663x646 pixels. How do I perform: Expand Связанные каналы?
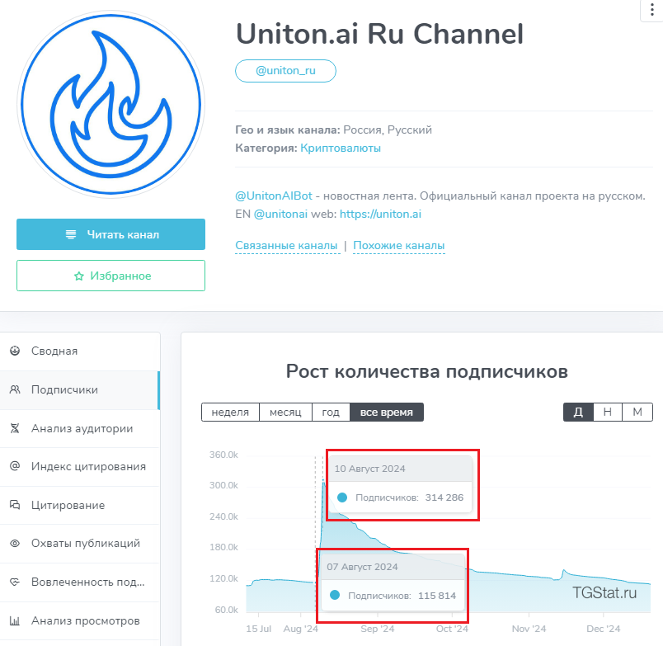coord(286,245)
